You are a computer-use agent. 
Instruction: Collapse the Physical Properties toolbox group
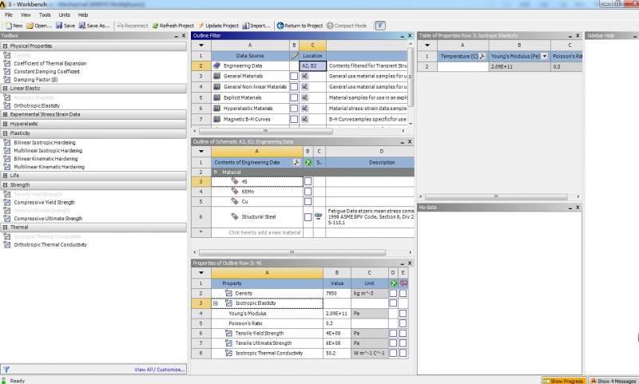pos(6,46)
